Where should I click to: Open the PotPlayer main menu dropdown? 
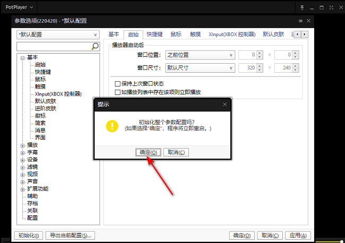point(19,7)
